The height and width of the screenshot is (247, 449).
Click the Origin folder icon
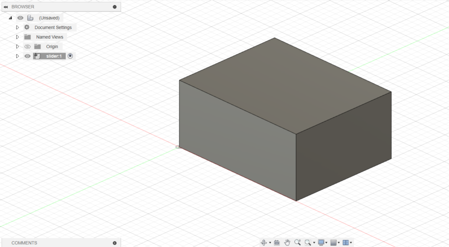point(37,46)
